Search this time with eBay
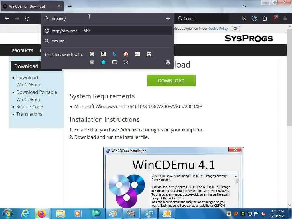 137,54
